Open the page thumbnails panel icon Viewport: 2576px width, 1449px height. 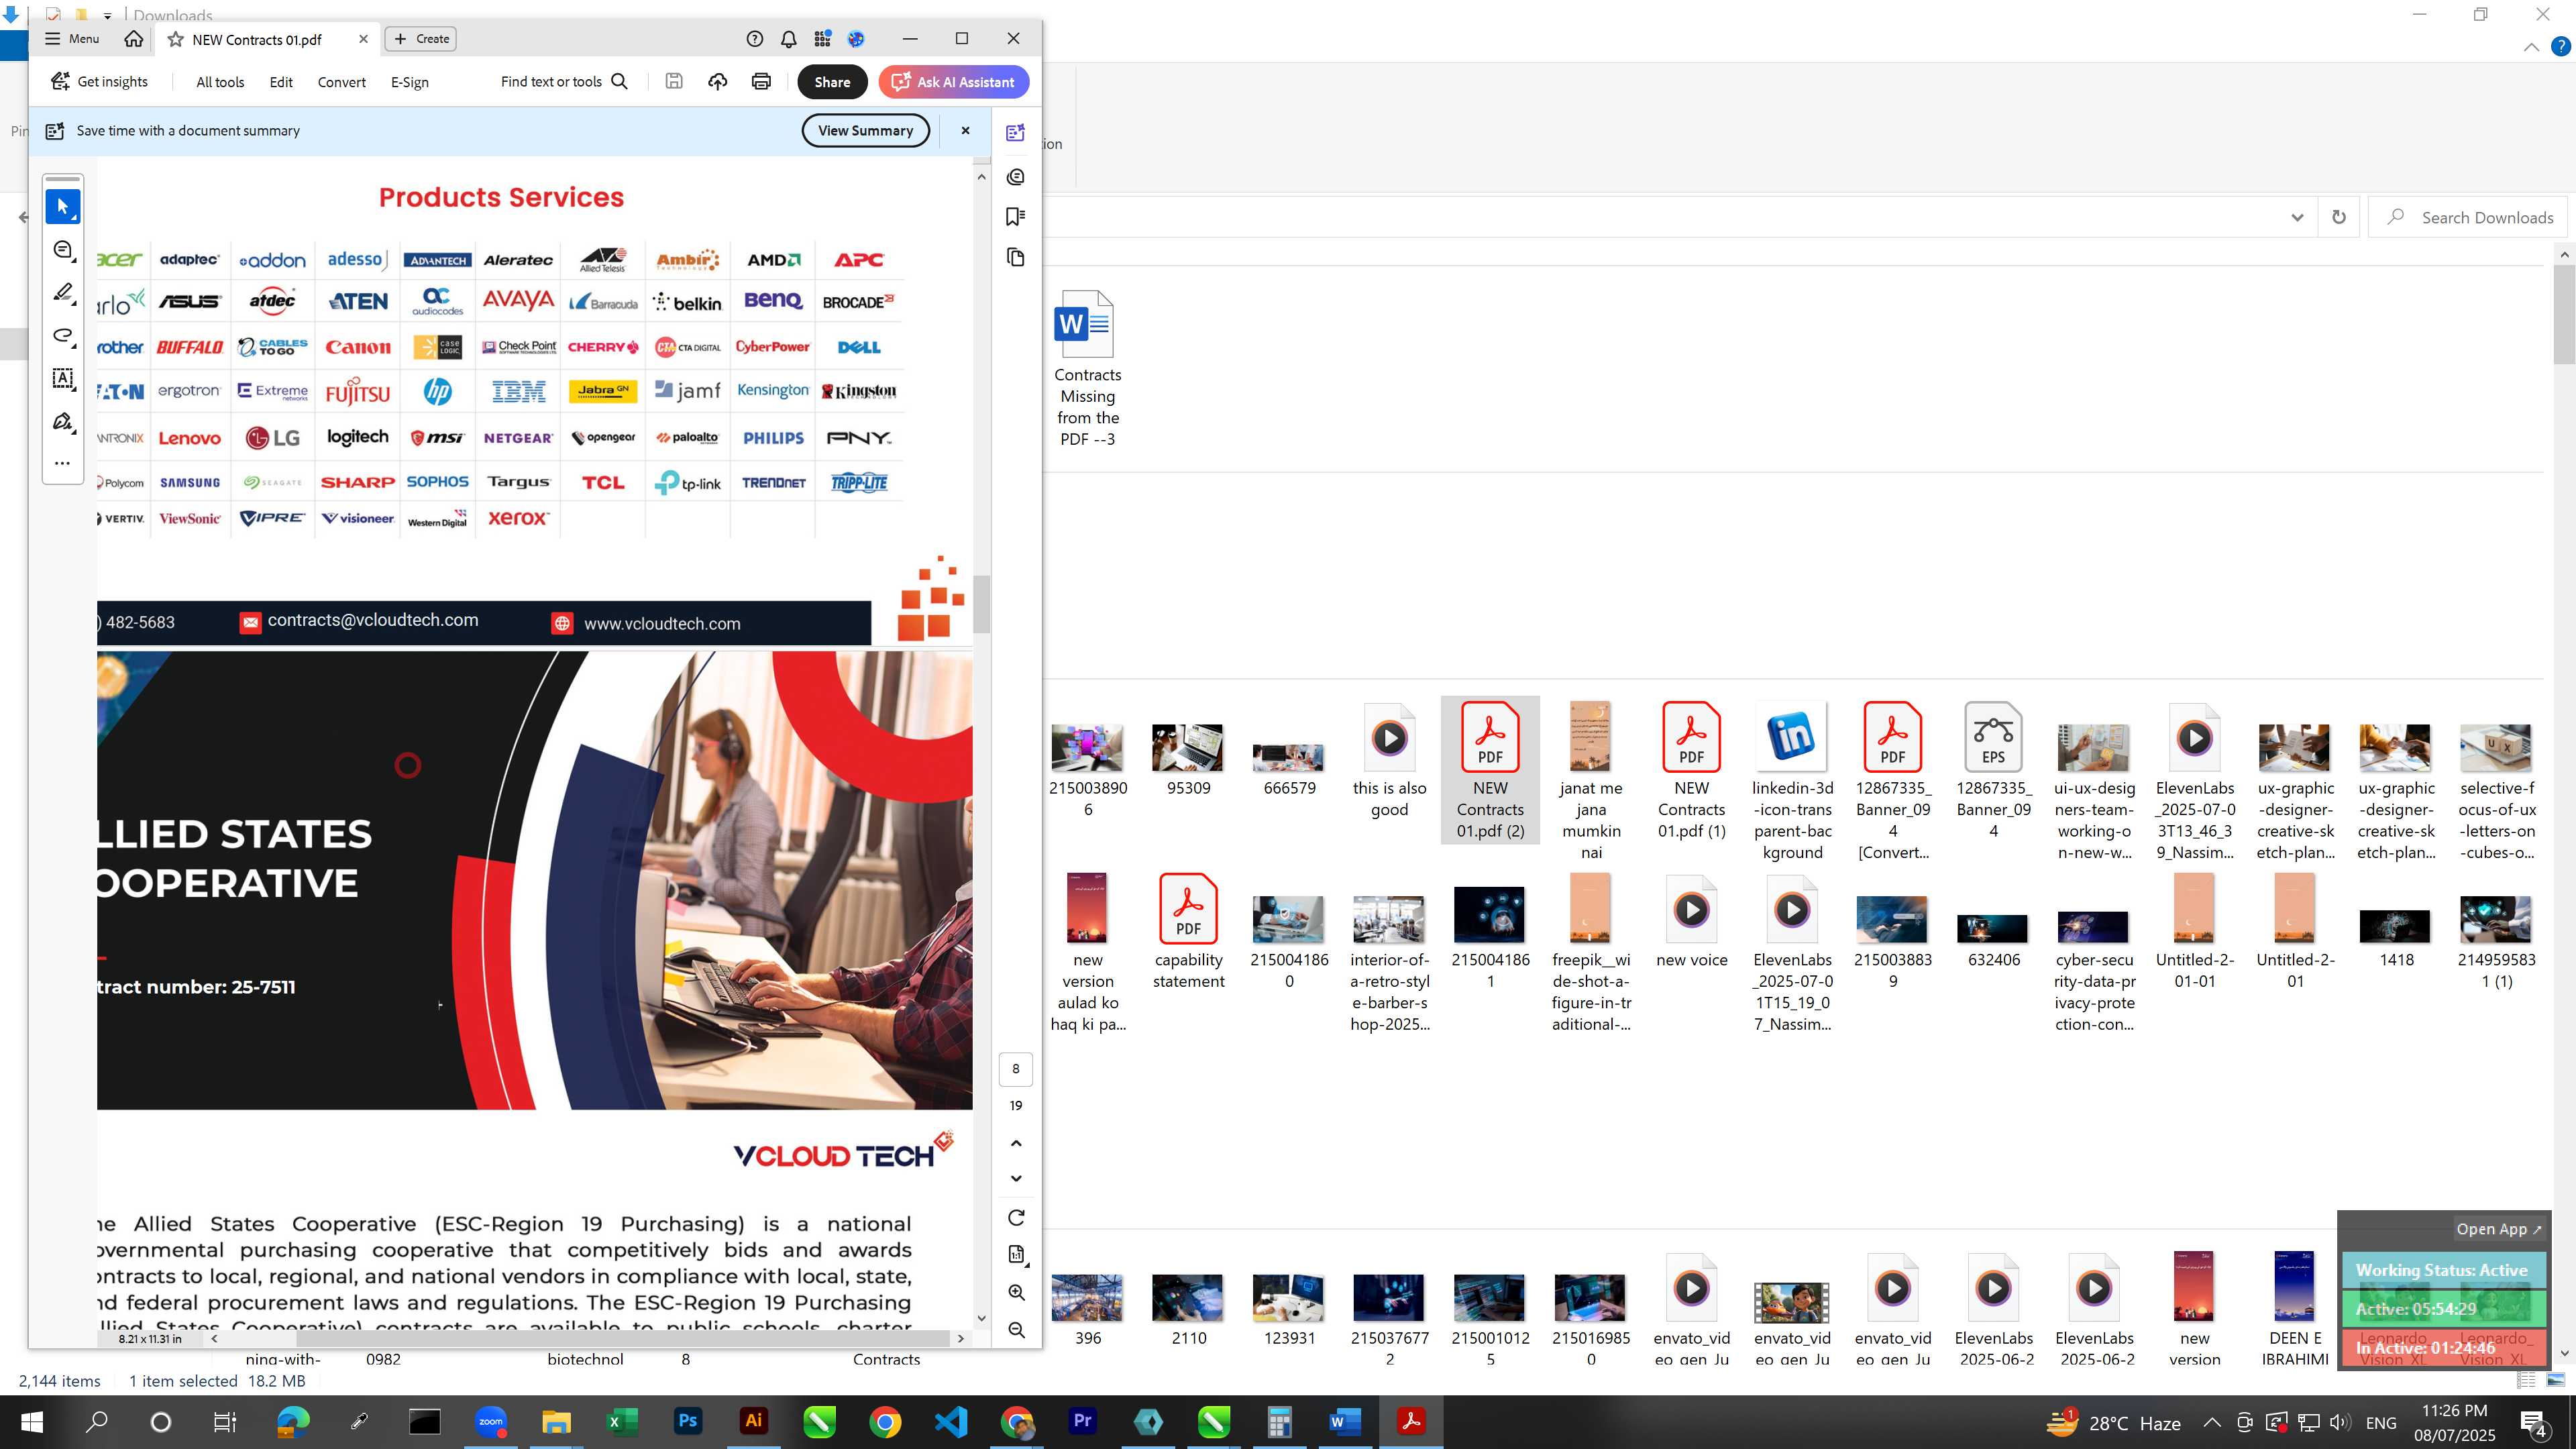(x=1016, y=258)
